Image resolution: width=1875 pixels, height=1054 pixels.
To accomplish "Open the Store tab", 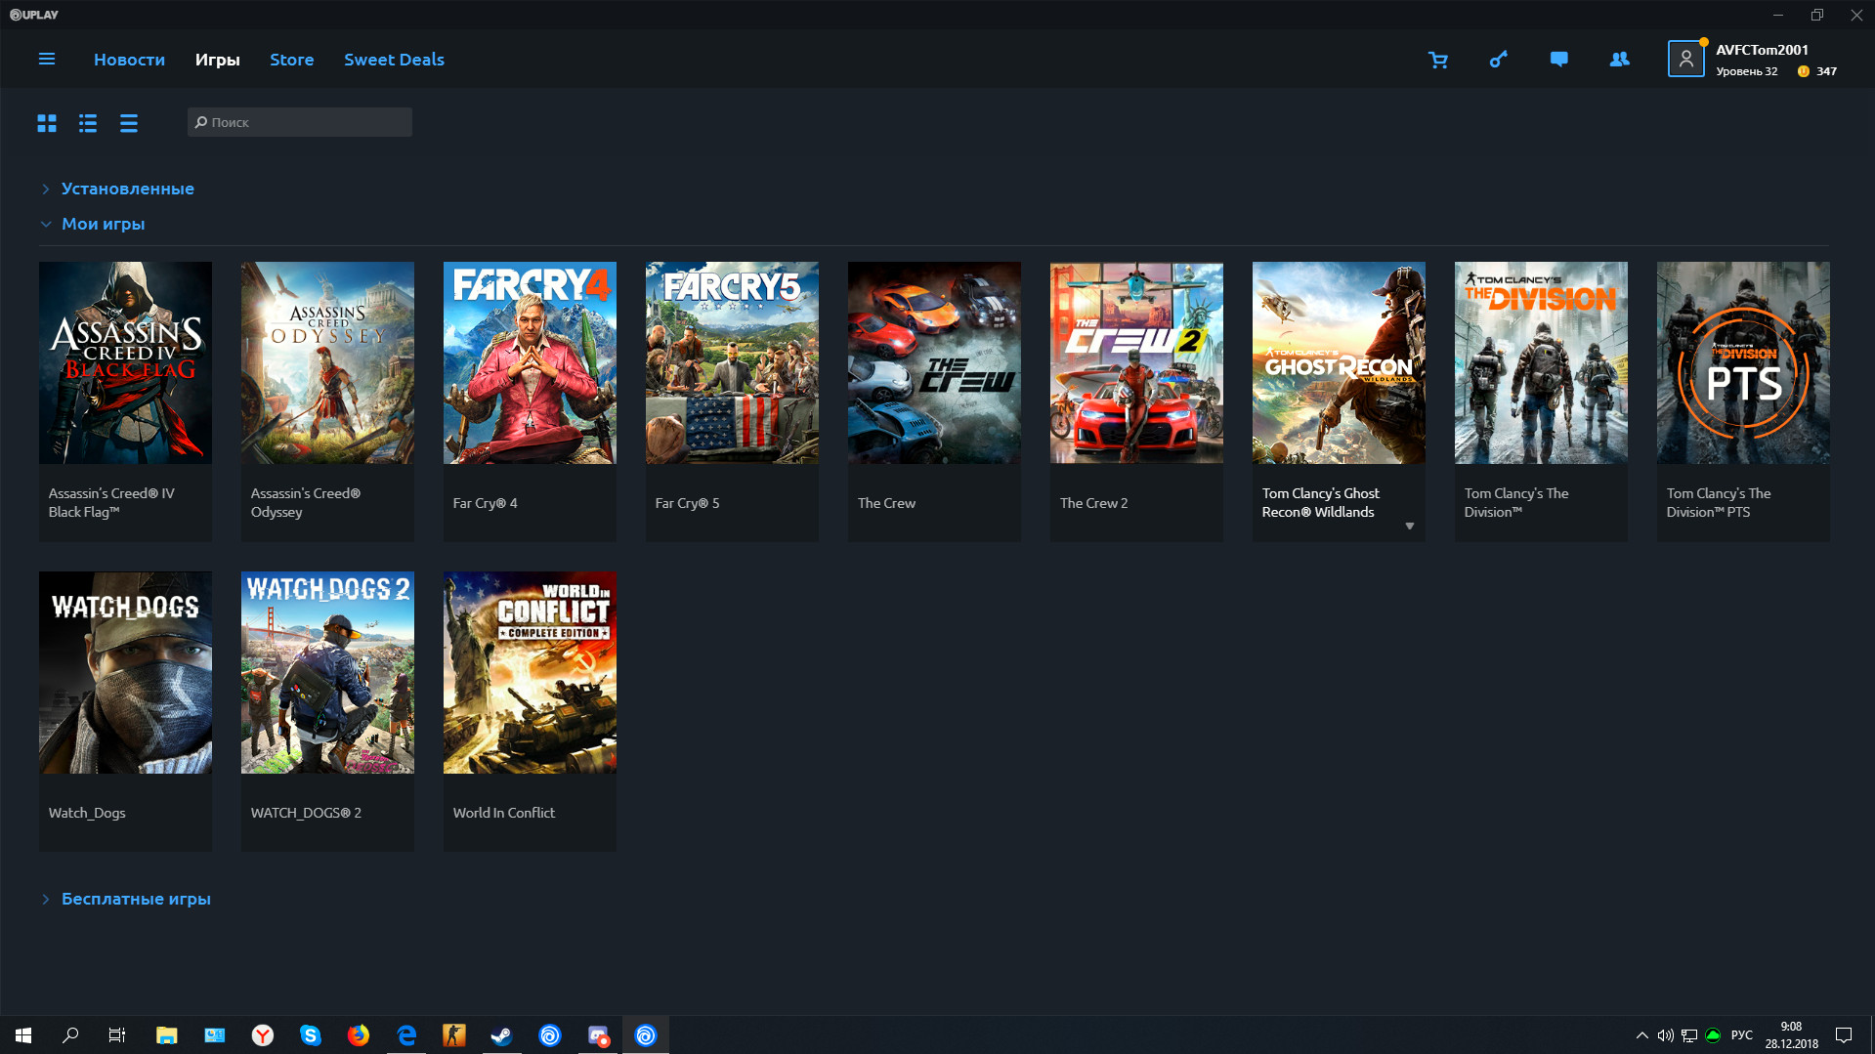I will [x=291, y=60].
